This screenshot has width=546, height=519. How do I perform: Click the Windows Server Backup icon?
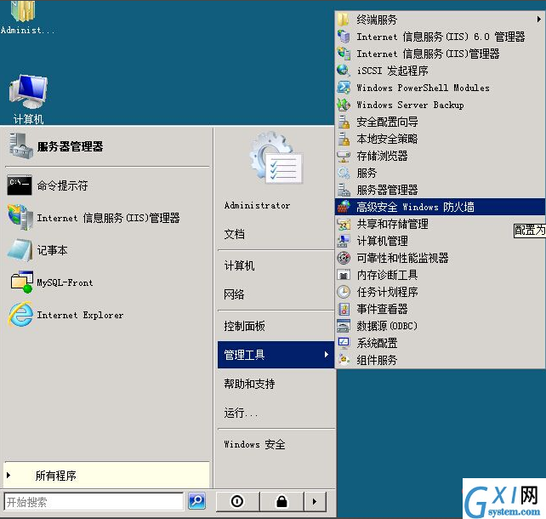pos(344,105)
